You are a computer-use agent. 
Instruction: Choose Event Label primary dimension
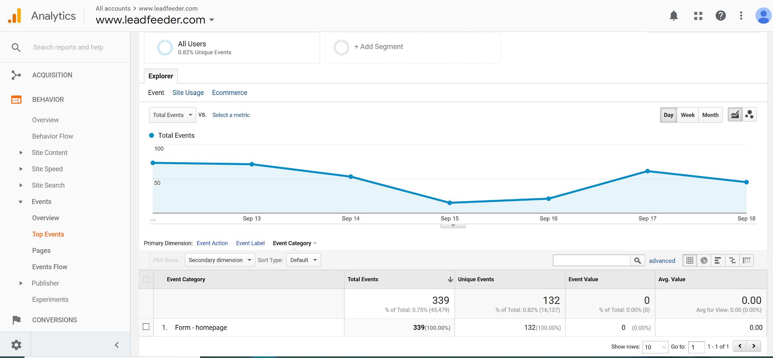click(250, 243)
